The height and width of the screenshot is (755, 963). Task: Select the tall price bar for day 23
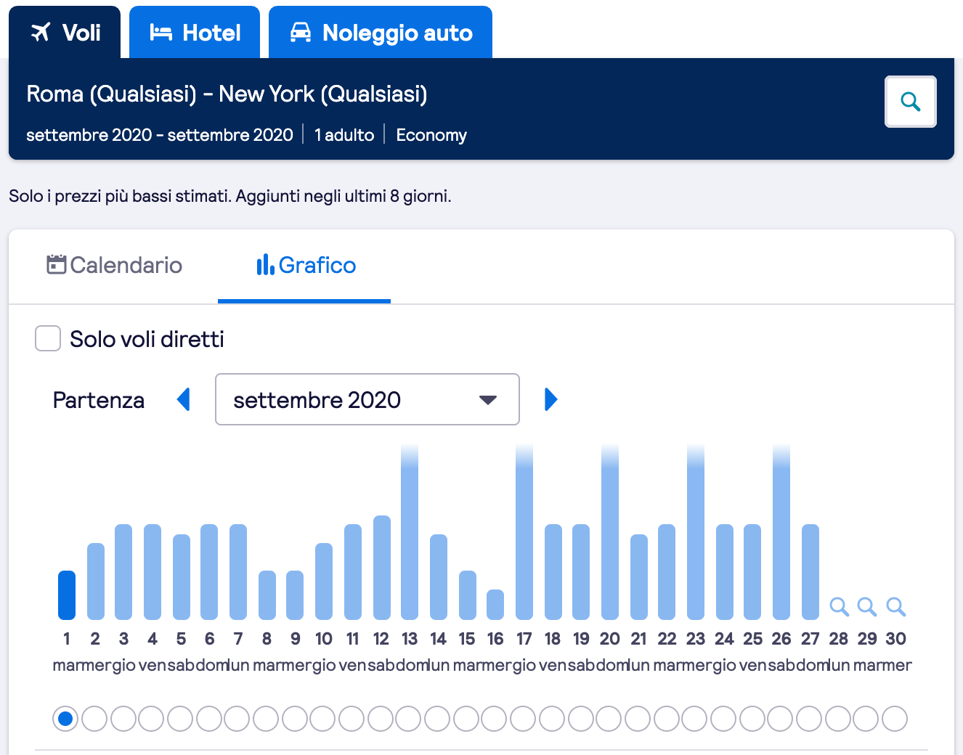[x=696, y=531]
